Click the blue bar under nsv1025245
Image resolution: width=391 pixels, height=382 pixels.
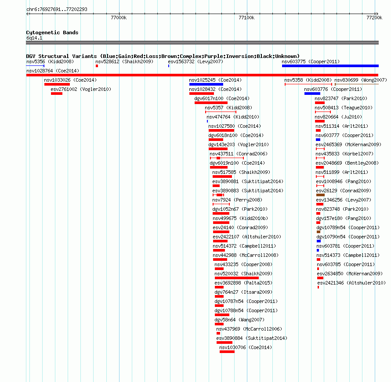point(206,84)
